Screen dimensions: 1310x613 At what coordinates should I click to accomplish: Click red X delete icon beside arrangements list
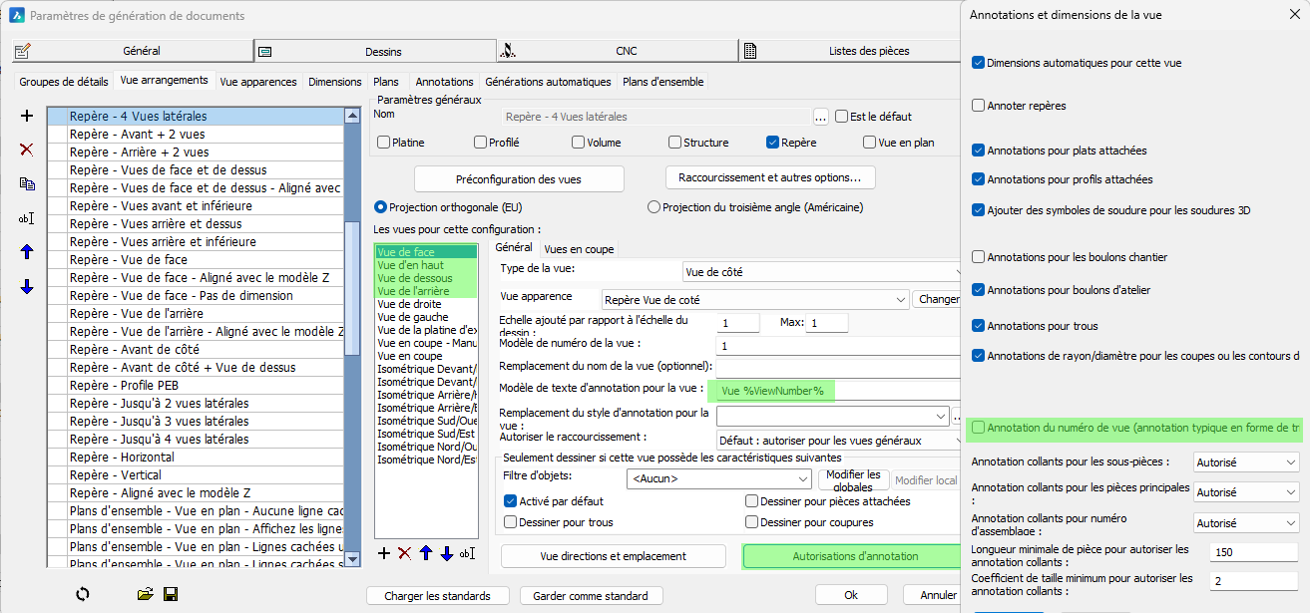click(x=27, y=150)
